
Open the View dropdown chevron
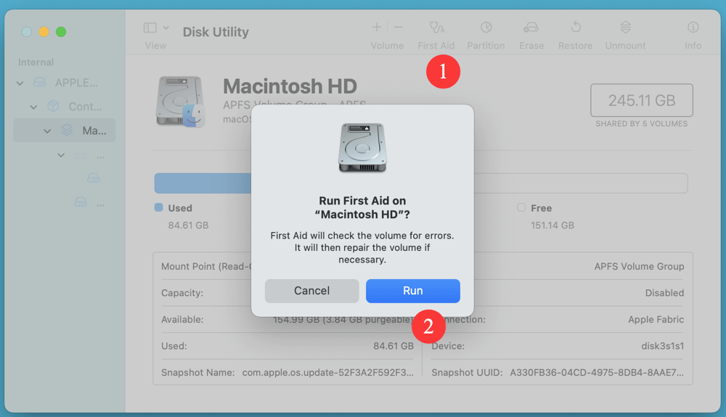(166, 28)
